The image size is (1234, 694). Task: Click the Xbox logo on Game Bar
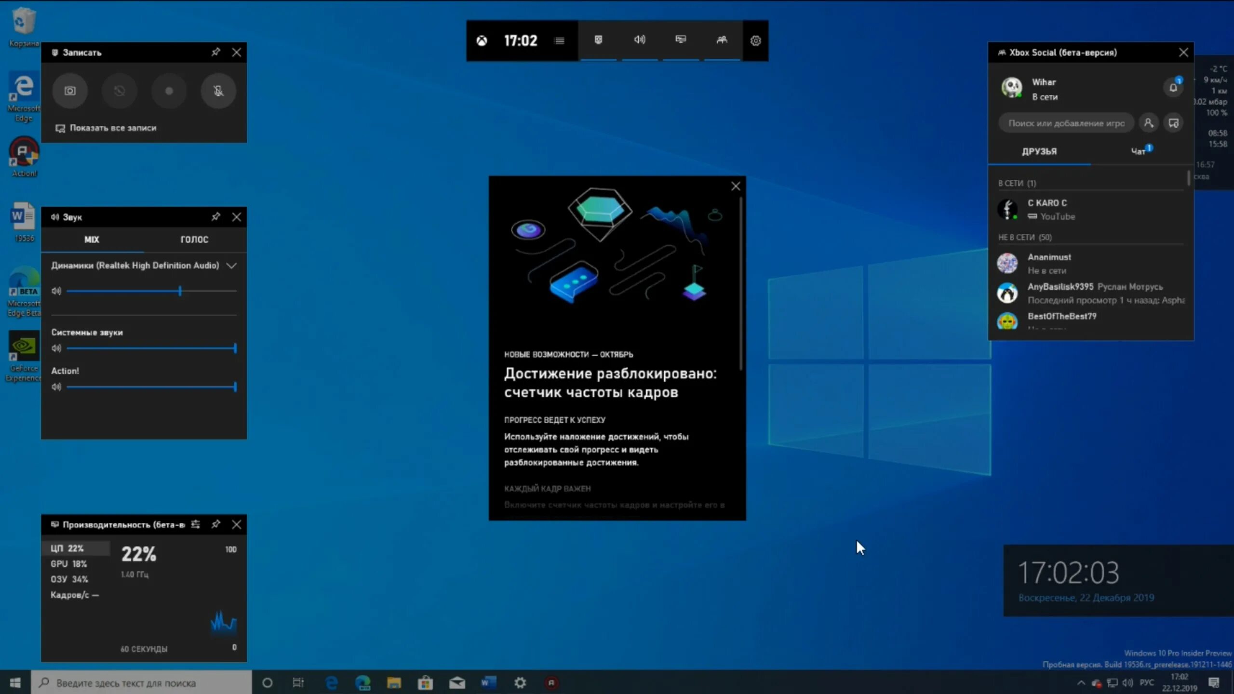[x=482, y=40]
